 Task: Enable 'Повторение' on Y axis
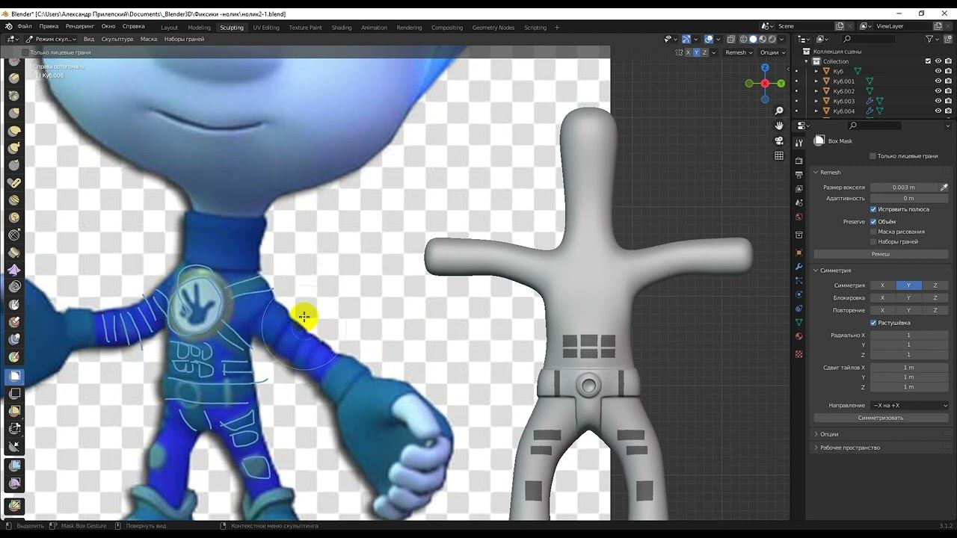[908, 310]
